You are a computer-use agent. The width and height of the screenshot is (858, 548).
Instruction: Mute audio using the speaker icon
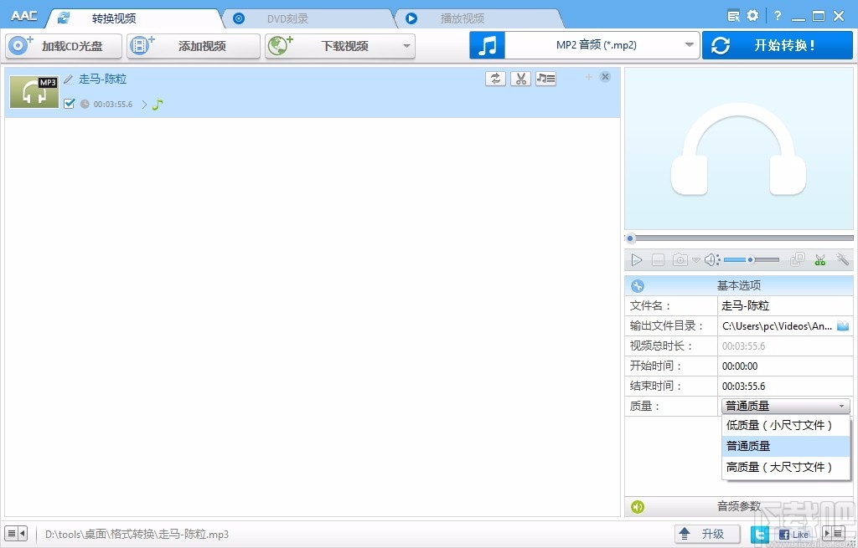pyautogui.click(x=710, y=259)
